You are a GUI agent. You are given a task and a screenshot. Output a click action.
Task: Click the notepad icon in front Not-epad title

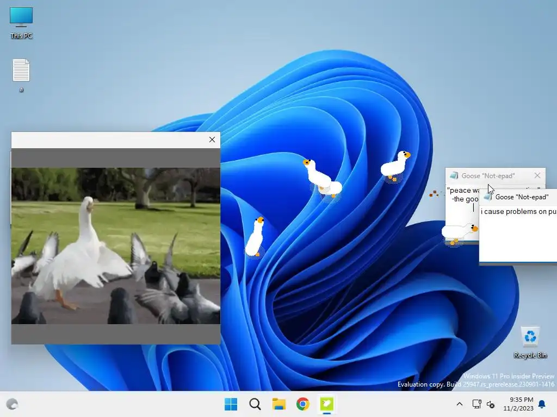point(488,197)
